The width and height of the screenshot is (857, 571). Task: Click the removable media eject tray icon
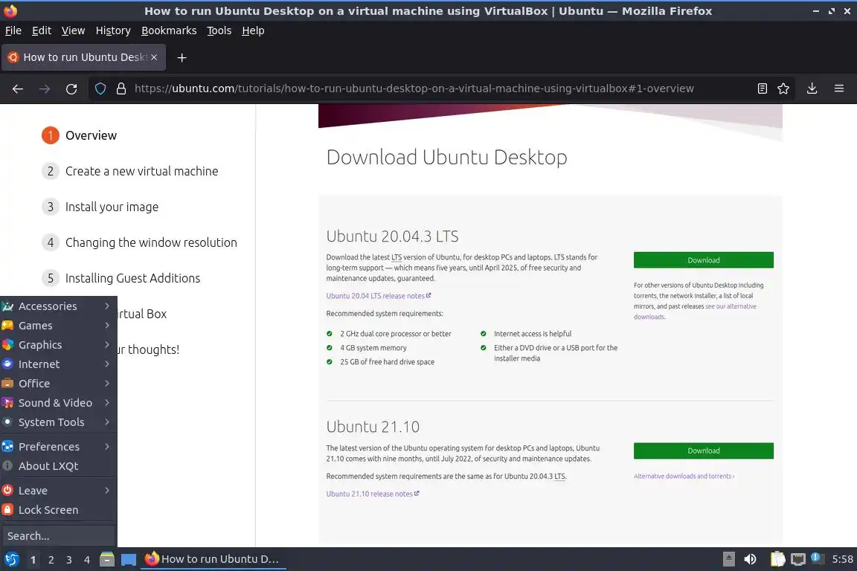[728, 559]
